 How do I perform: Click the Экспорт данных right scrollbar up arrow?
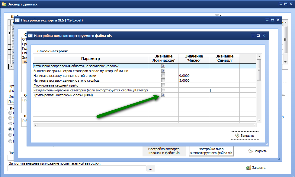285,22
